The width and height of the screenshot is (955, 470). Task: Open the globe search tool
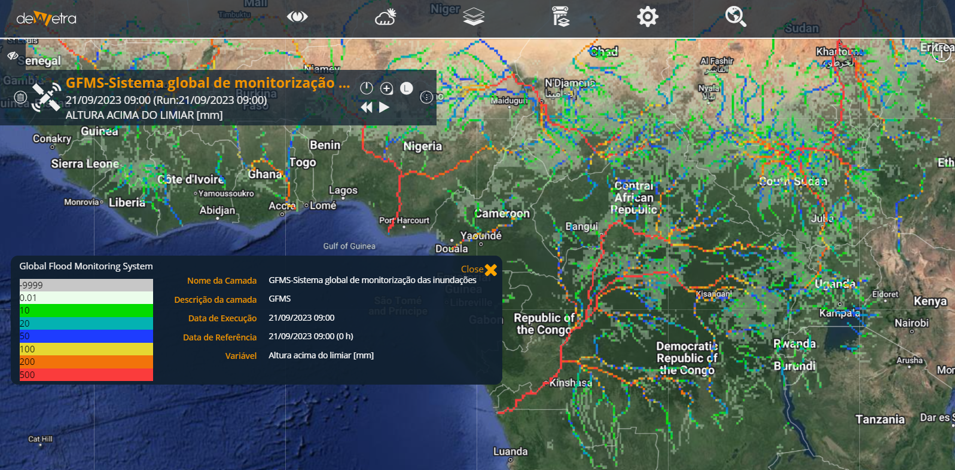(736, 17)
